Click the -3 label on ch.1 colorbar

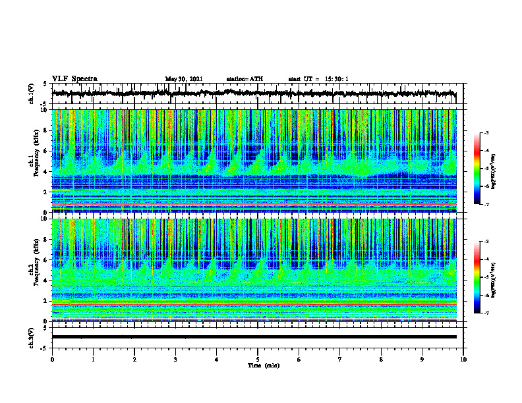click(486, 133)
